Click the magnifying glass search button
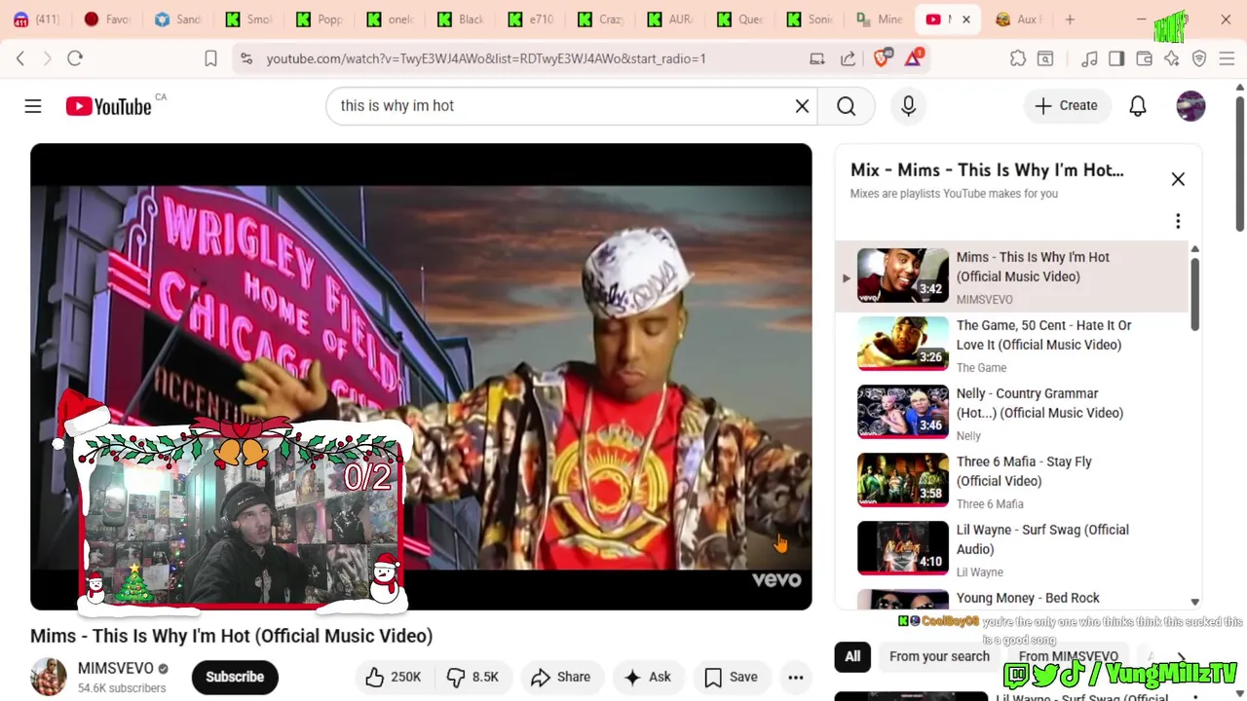Screen dimensions: 1247x701 pos(846,105)
